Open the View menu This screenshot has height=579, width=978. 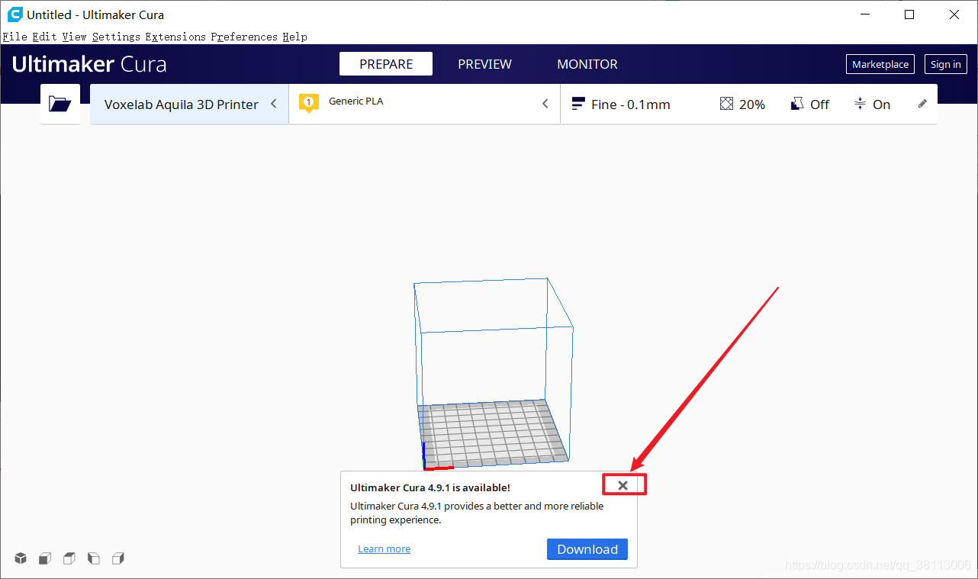74,37
